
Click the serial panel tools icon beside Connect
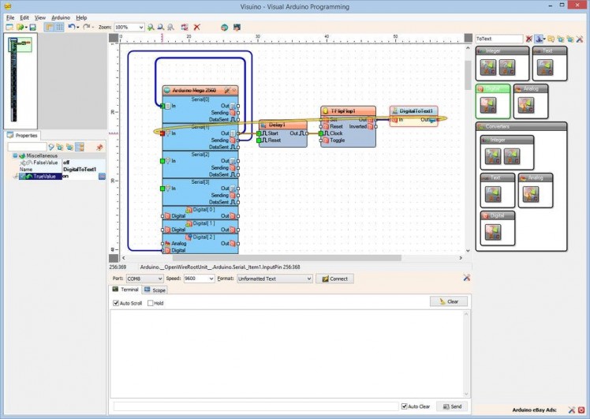point(467,278)
